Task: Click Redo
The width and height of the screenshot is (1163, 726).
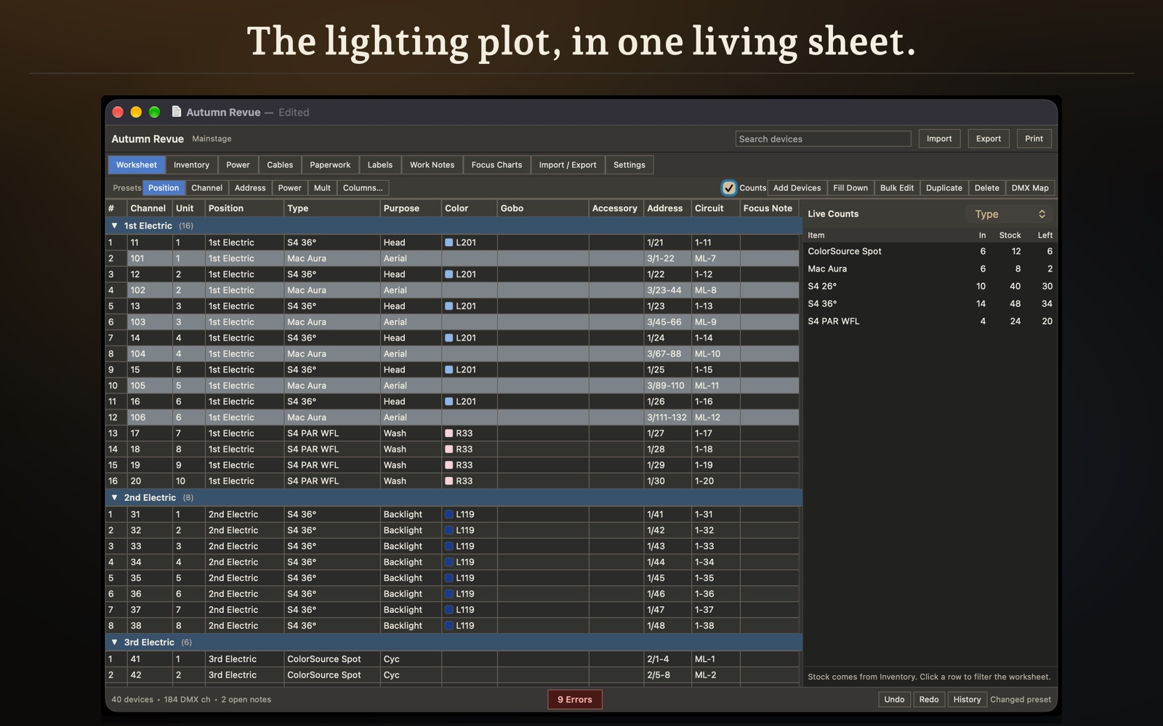Action: pos(929,700)
